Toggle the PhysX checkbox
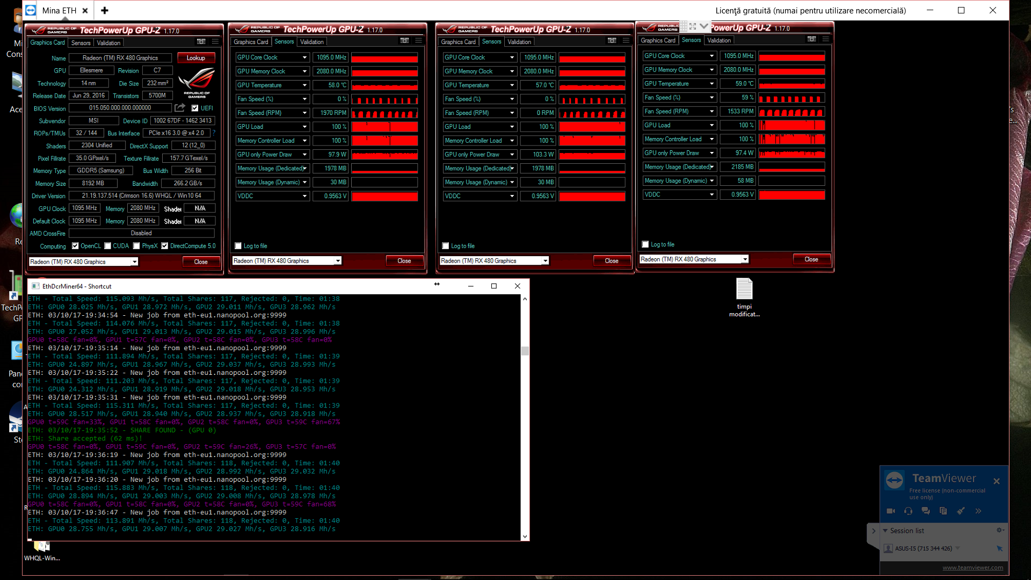1031x580 pixels. [136, 246]
